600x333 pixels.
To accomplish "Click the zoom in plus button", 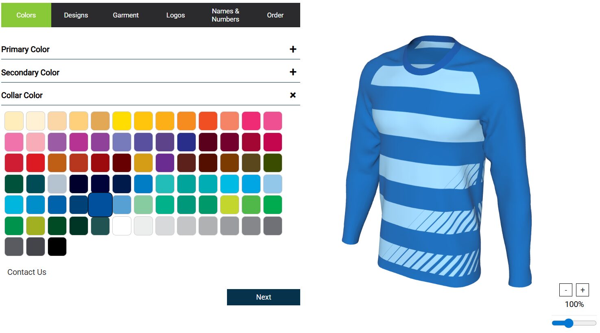I will click(x=583, y=290).
